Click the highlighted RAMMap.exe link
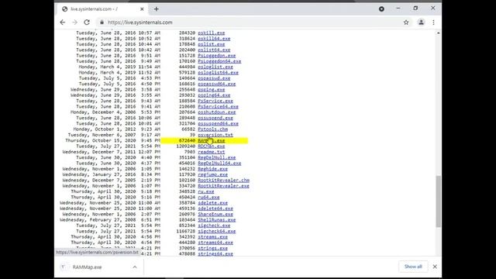496x279 pixels. (x=212, y=141)
